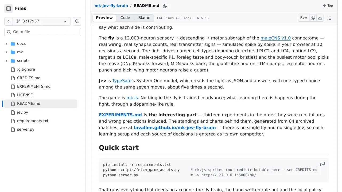Screen dimensions: 342x192
Task: Collapse the Files side panel icon
Action: point(9,9)
